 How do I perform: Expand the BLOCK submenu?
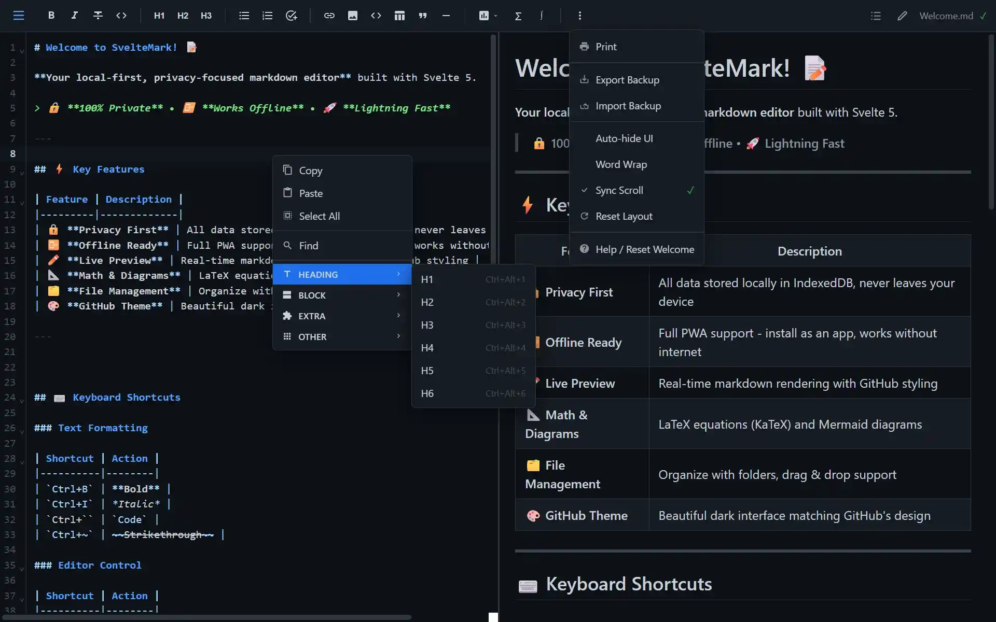coord(342,295)
